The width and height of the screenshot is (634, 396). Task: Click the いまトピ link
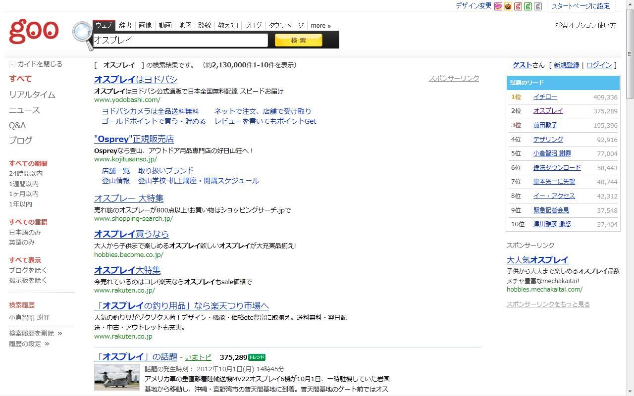pos(198,357)
